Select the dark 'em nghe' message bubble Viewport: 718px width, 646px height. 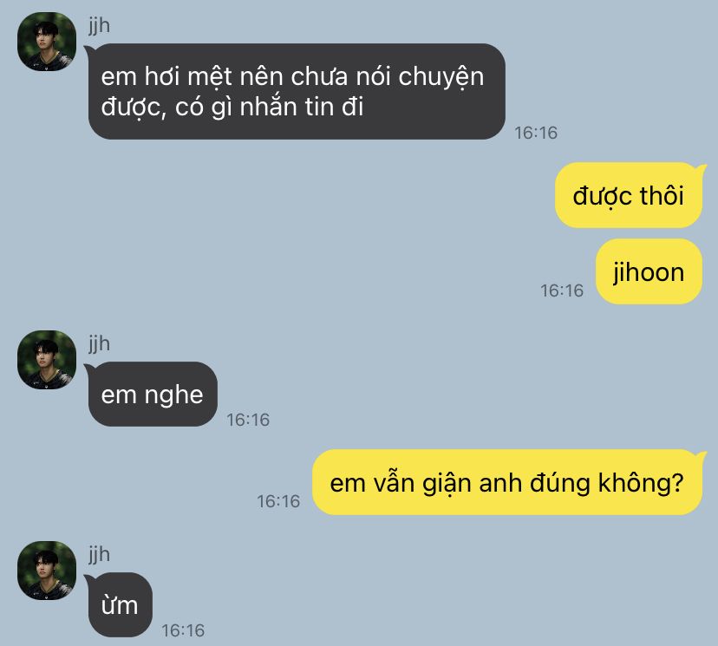(x=153, y=395)
